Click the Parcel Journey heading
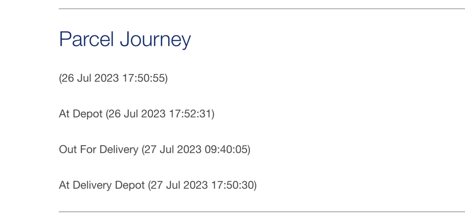465x214 pixels. coord(125,40)
